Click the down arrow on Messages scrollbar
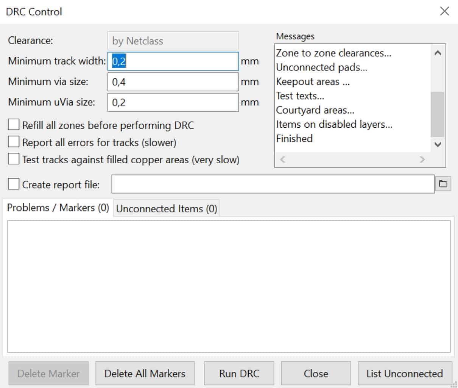The height and width of the screenshot is (388, 458). click(437, 144)
